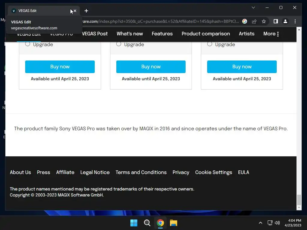Close the VEGAS Edit browser tab
The width and height of the screenshot is (307, 230).
tap(75, 11)
